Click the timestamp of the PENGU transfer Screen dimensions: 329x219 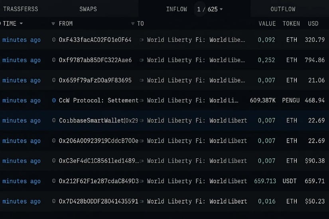pos(21,100)
